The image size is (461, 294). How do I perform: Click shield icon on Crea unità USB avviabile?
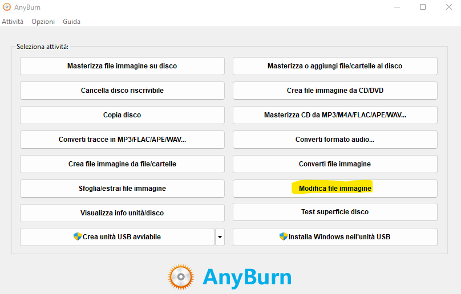[x=78, y=237]
